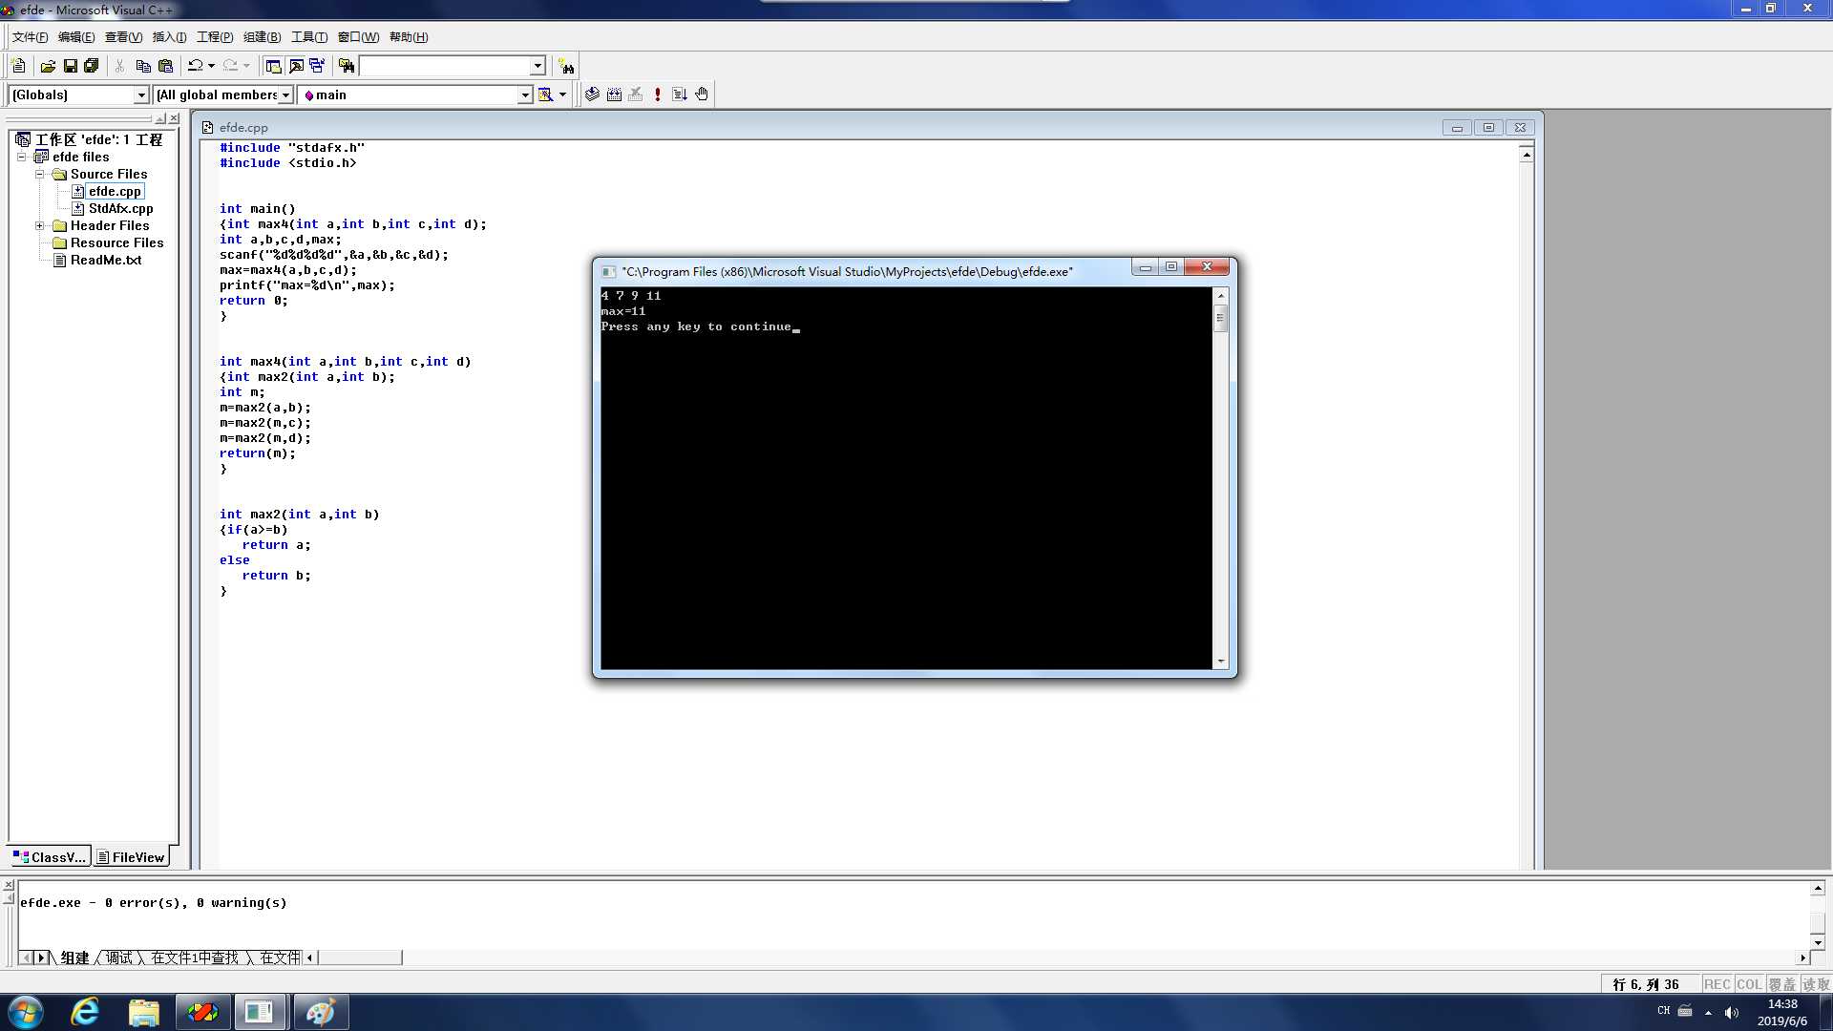Toggle the Output window icon
The width and height of the screenshot is (1833, 1031).
coord(296,66)
